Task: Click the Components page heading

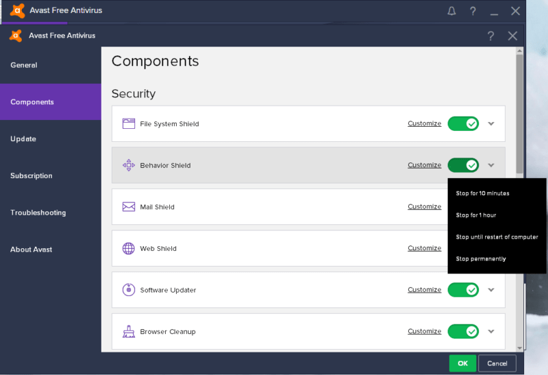Action: coord(155,61)
